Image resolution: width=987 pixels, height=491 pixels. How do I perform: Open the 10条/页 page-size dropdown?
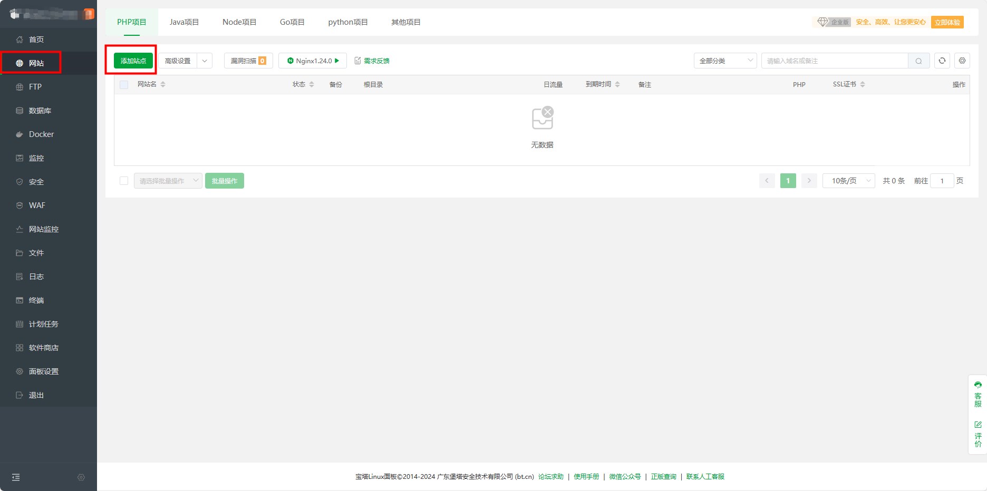(x=849, y=181)
